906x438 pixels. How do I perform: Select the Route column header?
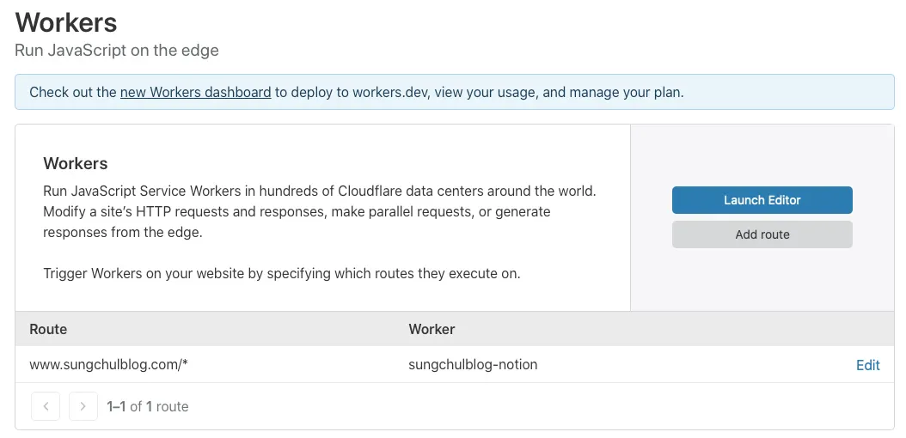[48, 329]
